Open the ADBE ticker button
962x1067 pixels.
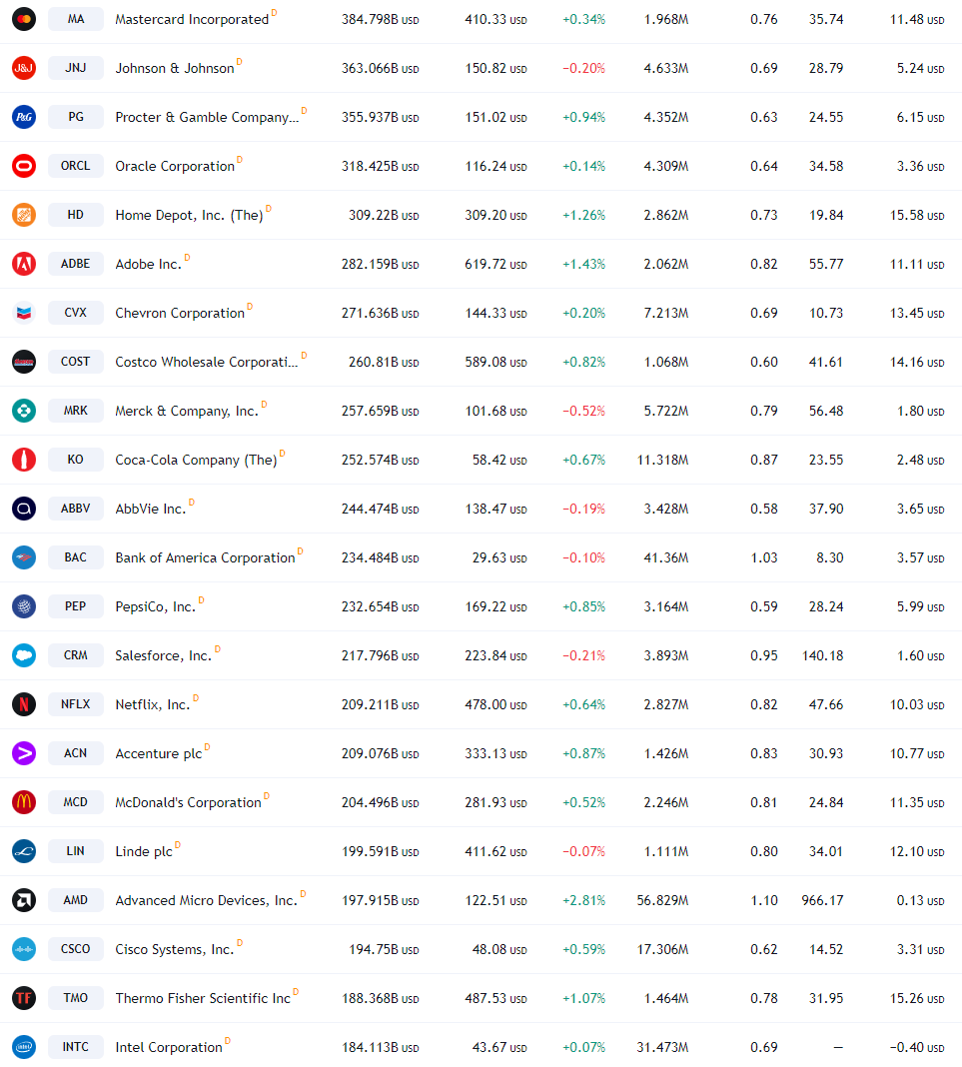click(x=76, y=264)
